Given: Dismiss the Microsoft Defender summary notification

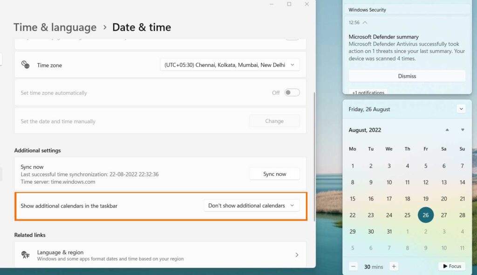Looking at the screenshot, I should [407, 76].
